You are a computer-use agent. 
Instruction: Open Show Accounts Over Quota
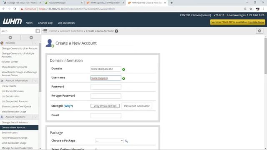click(16, 107)
